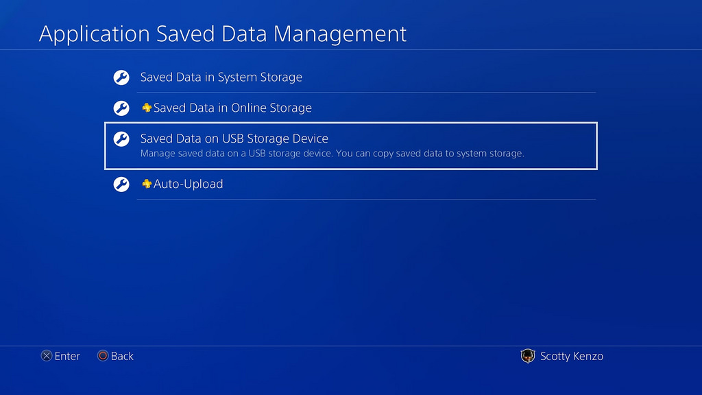Click the PlayStation Plus icon next to Auto-Upload
Image resolution: width=702 pixels, height=395 pixels.
pos(146,184)
